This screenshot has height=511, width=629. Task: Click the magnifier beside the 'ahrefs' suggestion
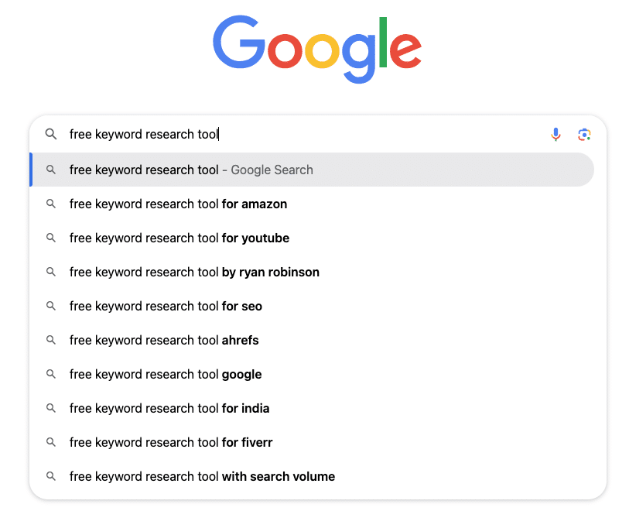point(50,340)
